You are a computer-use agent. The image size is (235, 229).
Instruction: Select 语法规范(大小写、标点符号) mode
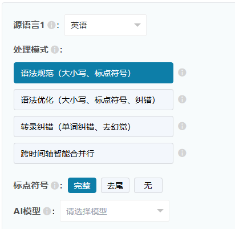(94, 73)
